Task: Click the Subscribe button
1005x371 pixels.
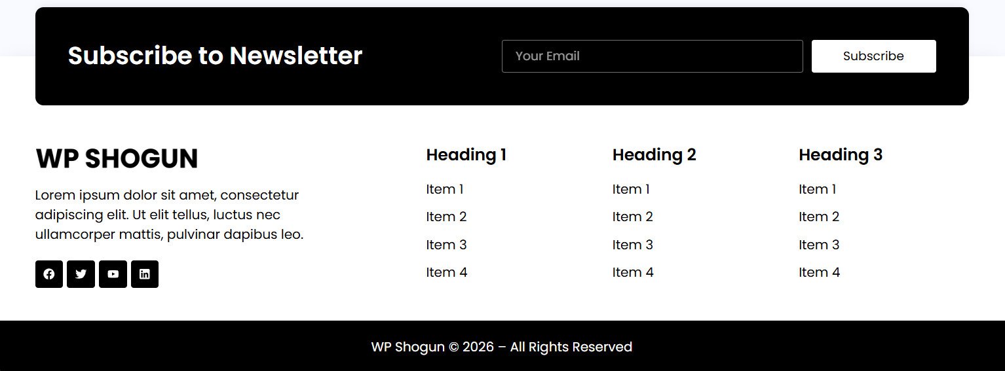Action: tap(873, 56)
